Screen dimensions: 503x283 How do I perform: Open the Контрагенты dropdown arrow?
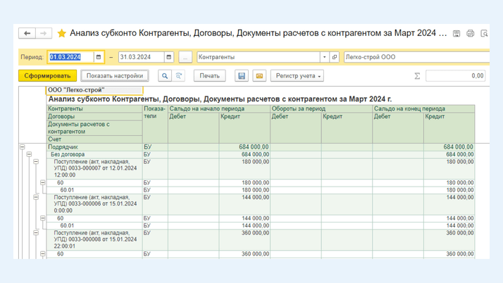tap(324, 57)
